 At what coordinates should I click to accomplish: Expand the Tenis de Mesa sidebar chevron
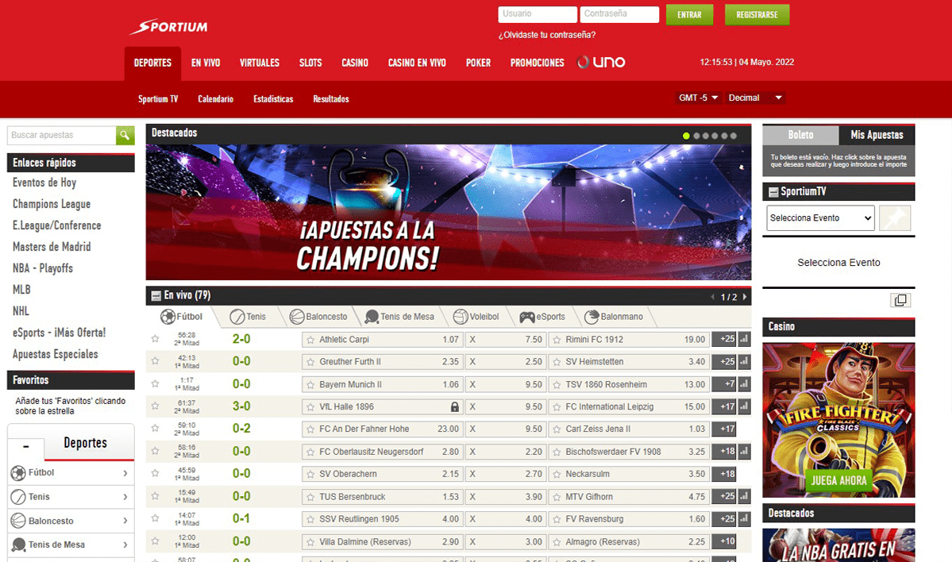(x=125, y=545)
